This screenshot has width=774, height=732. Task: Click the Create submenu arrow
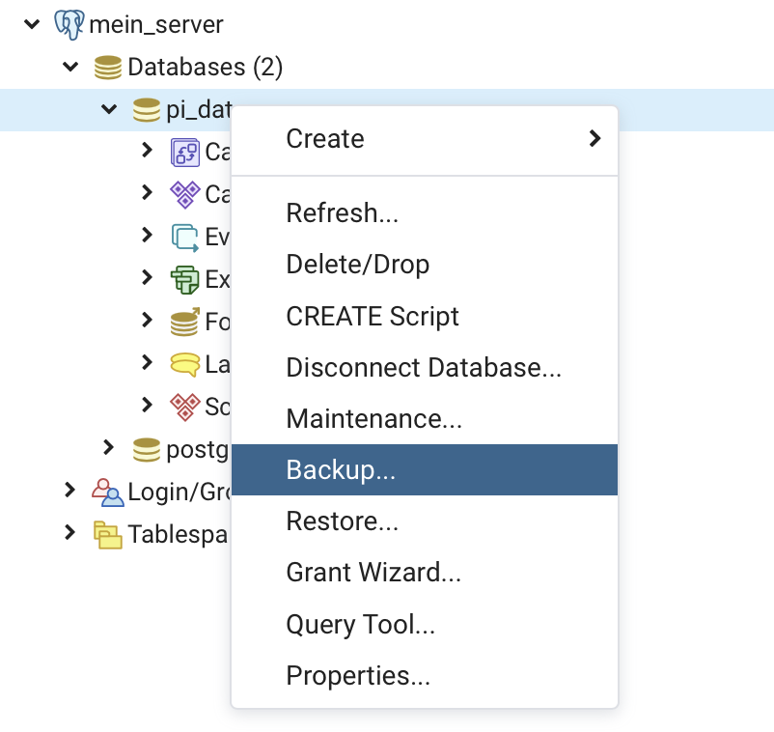[x=594, y=138]
